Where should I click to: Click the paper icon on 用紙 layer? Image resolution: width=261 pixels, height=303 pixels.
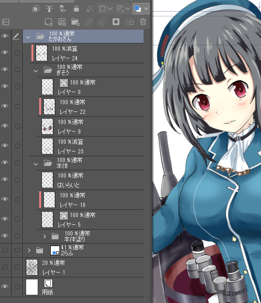48,283
